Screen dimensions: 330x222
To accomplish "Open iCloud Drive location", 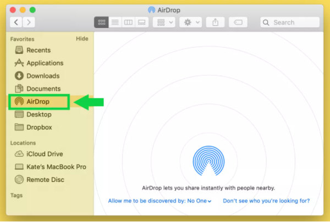I will (x=50, y=154).
